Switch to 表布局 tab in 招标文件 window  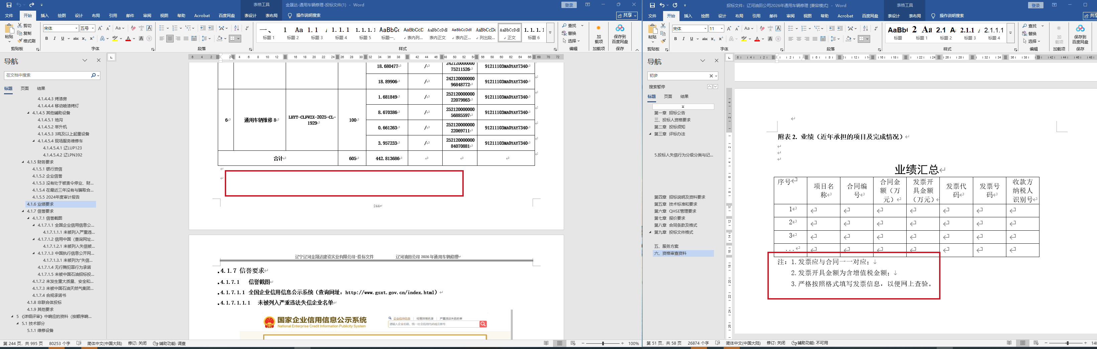tap(914, 16)
